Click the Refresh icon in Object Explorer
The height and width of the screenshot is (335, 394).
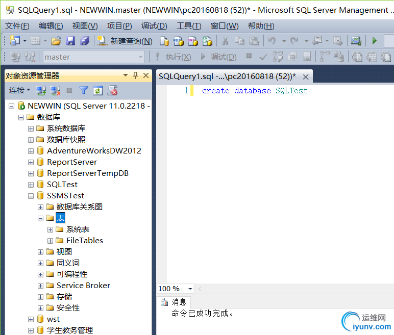pyautogui.click(x=98, y=90)
